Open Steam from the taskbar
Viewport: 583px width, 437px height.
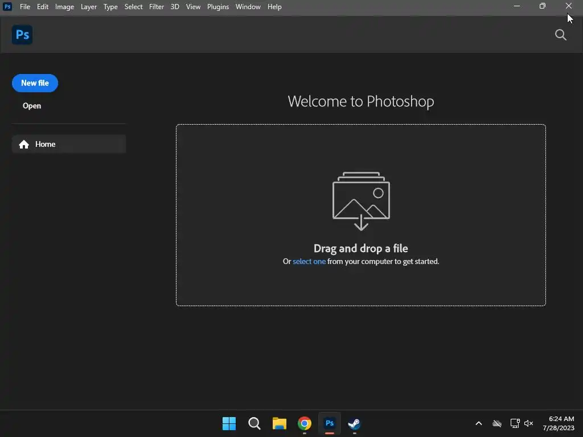click(354, 423)
